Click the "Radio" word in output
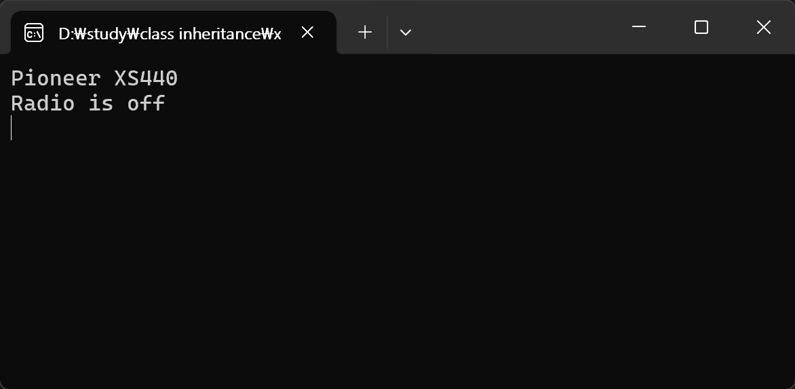The height and width of the screenshot is (389, 795). coord(43,104)
